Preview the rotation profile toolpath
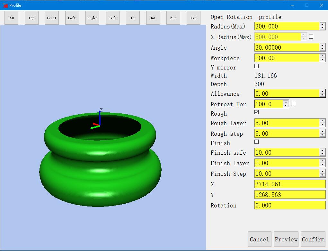328x251 pixels. pyautogui.click(x=286, y=239)
